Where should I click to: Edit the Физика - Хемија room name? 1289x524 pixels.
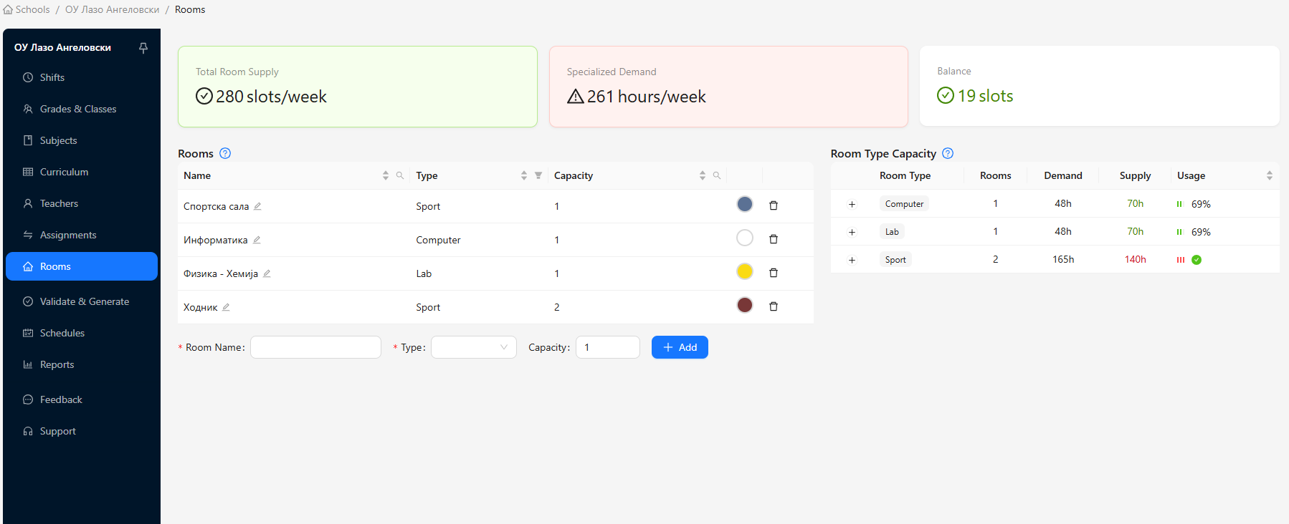267,273
